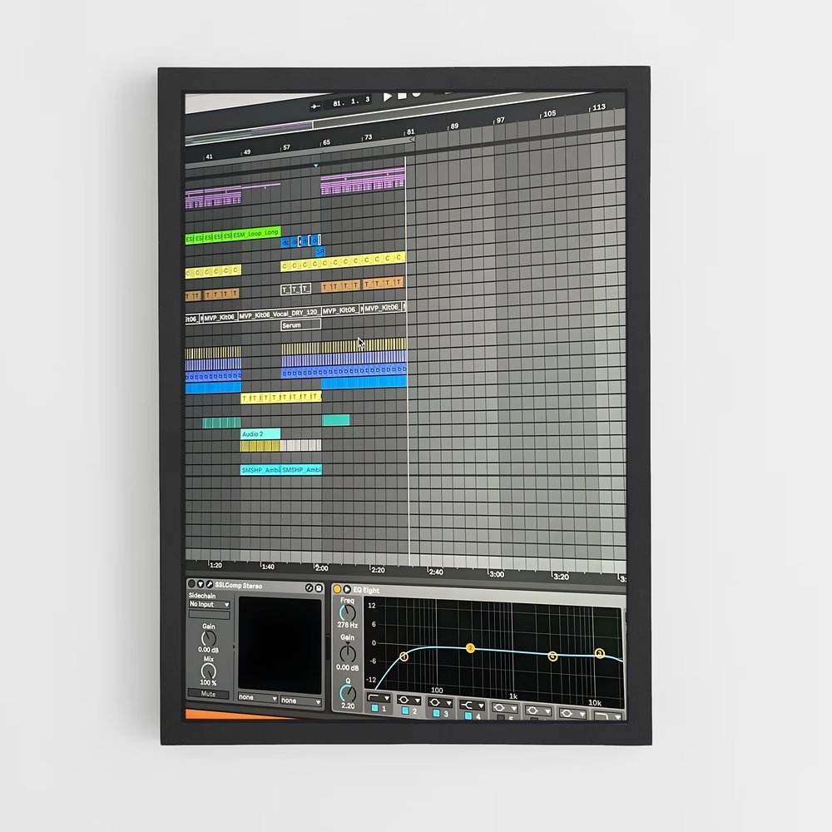Click the EQ Eight device title
Screen dimensions: 832x832
tap(366, 590)
